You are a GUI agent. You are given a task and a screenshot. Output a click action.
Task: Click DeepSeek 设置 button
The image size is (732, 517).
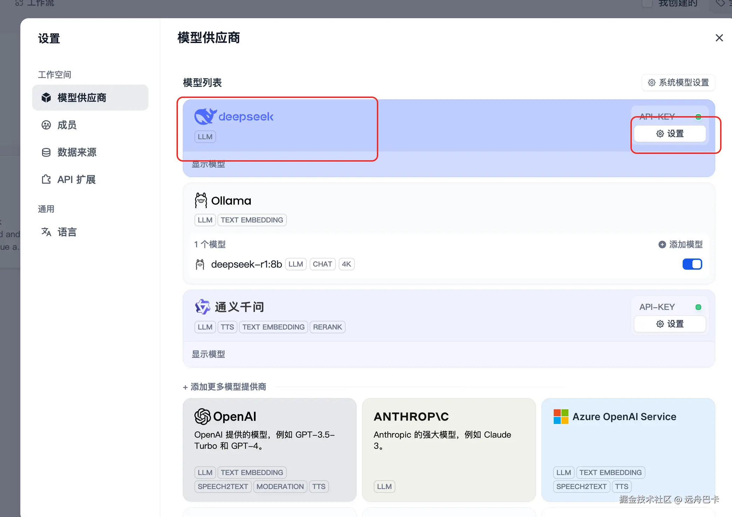click(670, 134)
